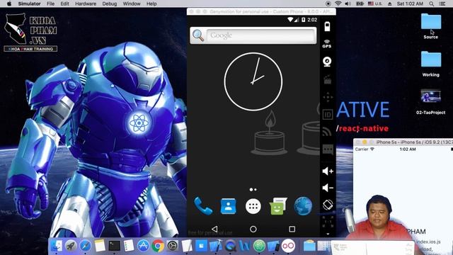453x255 pixels.
Task: Open the Edit menu
Action: pos(64,4)
